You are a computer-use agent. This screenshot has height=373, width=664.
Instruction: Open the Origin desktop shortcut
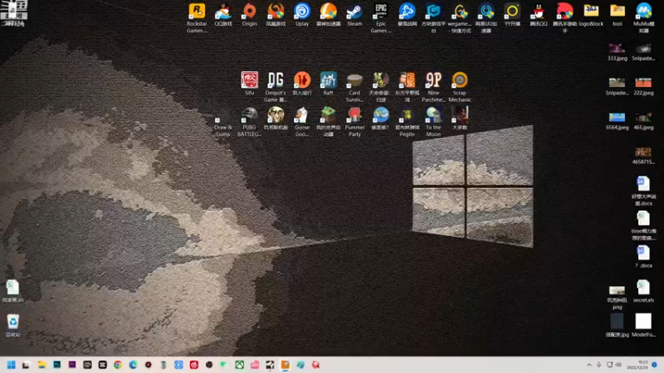[x=250, y=14]
